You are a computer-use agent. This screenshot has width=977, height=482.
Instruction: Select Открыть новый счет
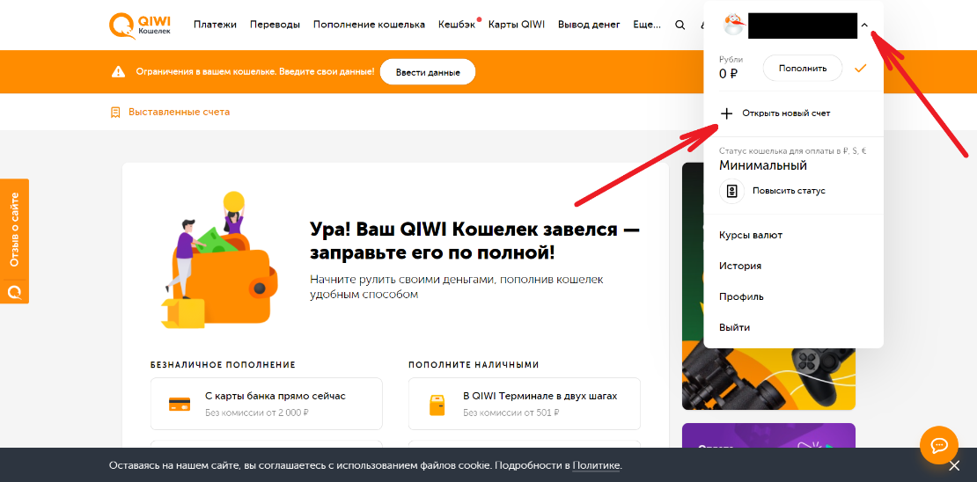click(x=786, y=113)
